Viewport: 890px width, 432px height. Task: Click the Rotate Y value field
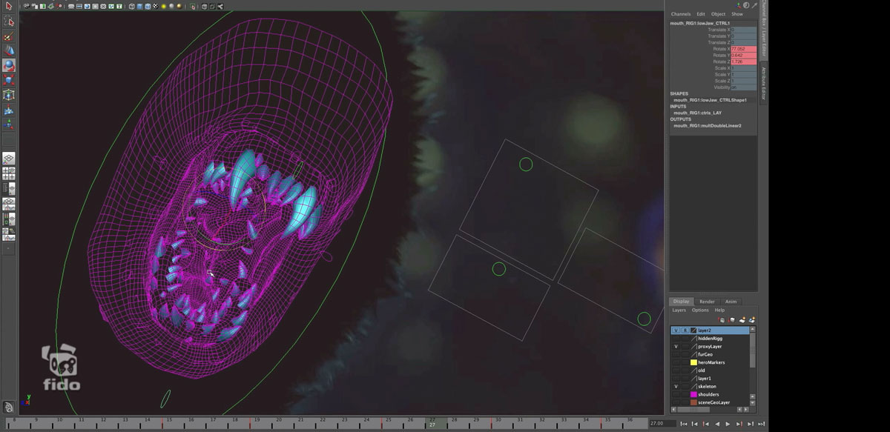point(744,56)
